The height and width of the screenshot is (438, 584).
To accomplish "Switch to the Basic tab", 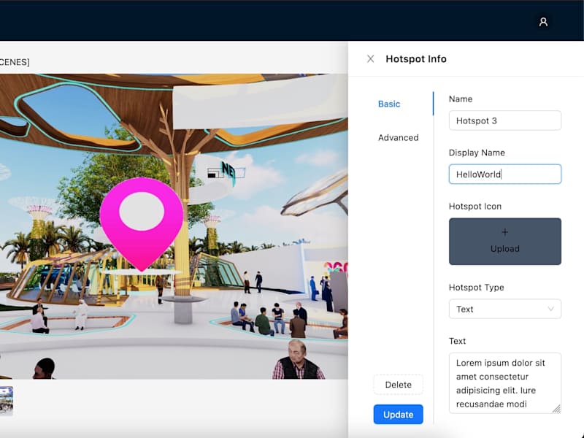I will 389,104.
